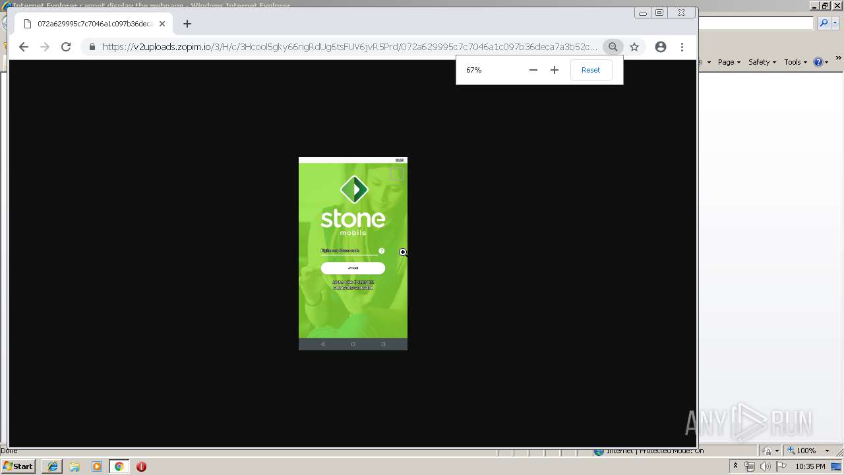
Task: Open the red Opera icon in taskbar
Action: click(141, 466)
